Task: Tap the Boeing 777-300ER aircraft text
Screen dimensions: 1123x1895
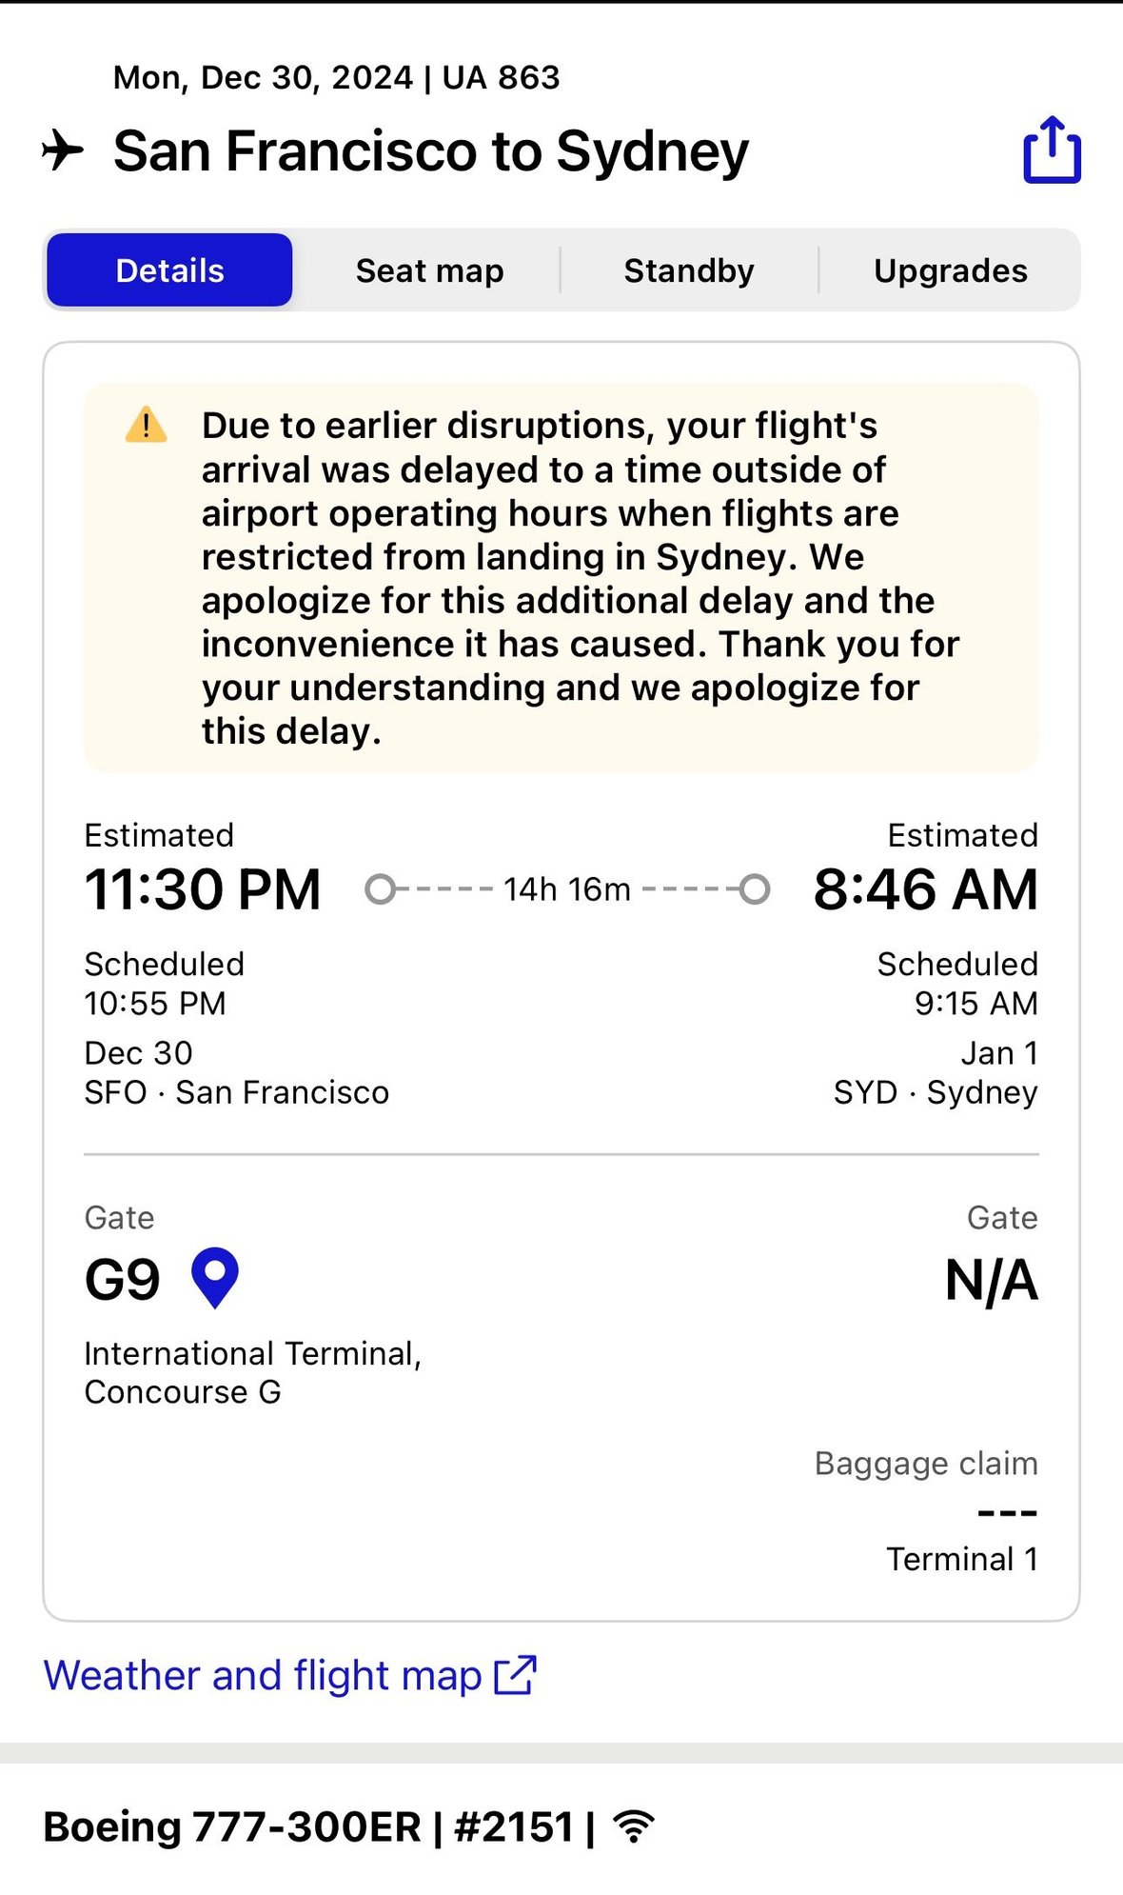Action: 231,1826
